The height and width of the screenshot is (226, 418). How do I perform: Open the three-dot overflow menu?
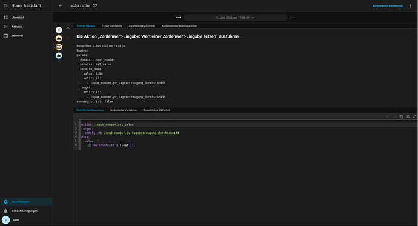click(x=410, y=5)
